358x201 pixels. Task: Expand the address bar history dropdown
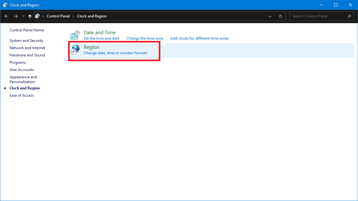click(x=270, y=16)
